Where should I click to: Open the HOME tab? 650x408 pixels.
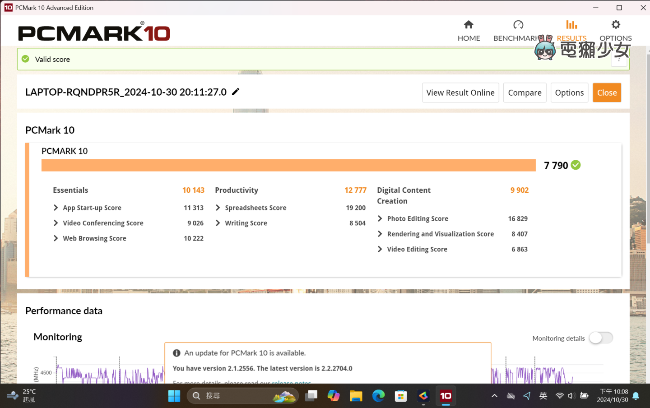pyautogui.click(x=469, y=31)
